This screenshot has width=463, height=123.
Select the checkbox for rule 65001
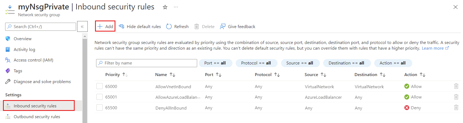(100, 97)
